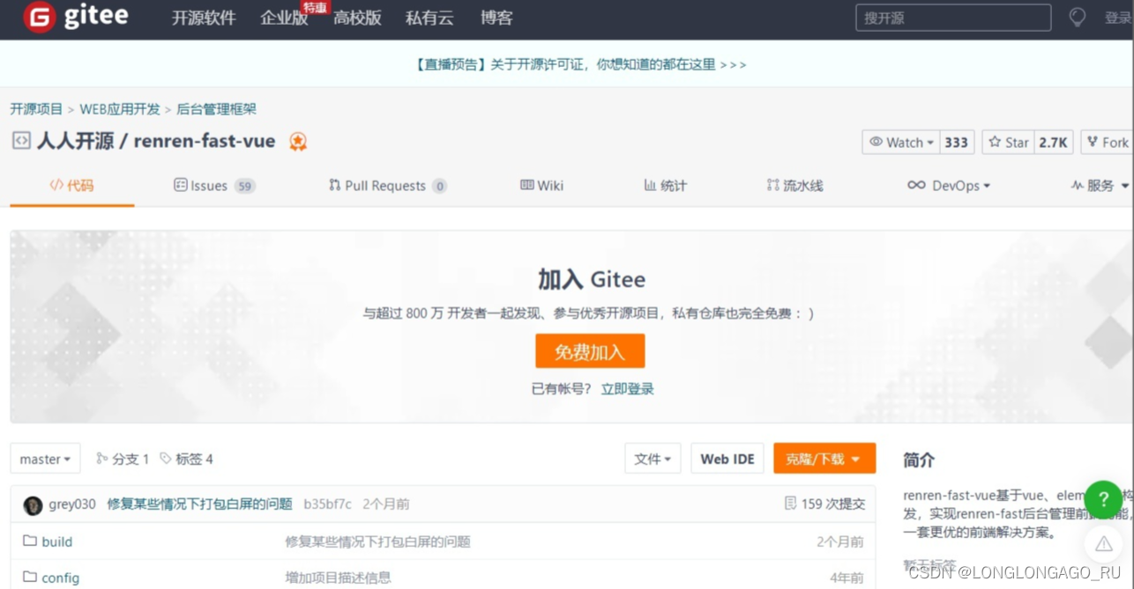Click the lightbulb icon in header
1134x589 pixels.
pos(1077,18)
